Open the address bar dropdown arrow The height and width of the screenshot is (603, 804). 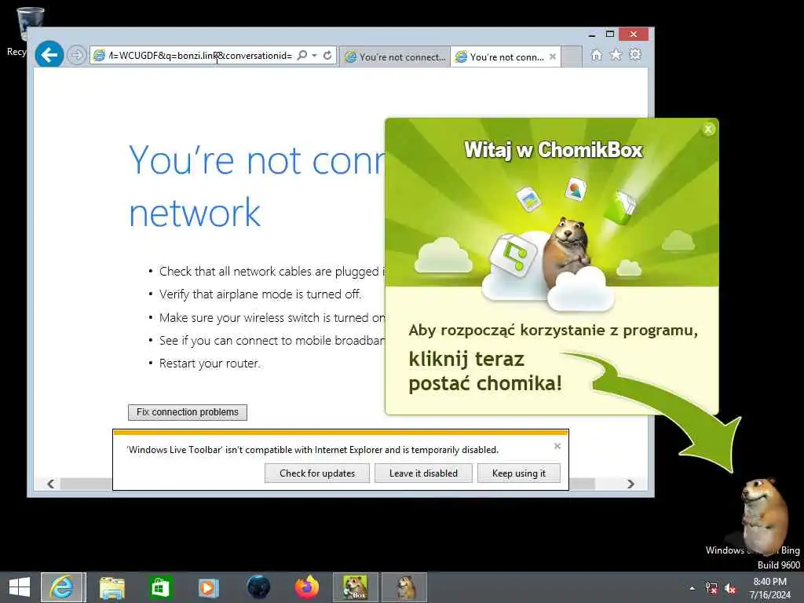tap(314, 55)
